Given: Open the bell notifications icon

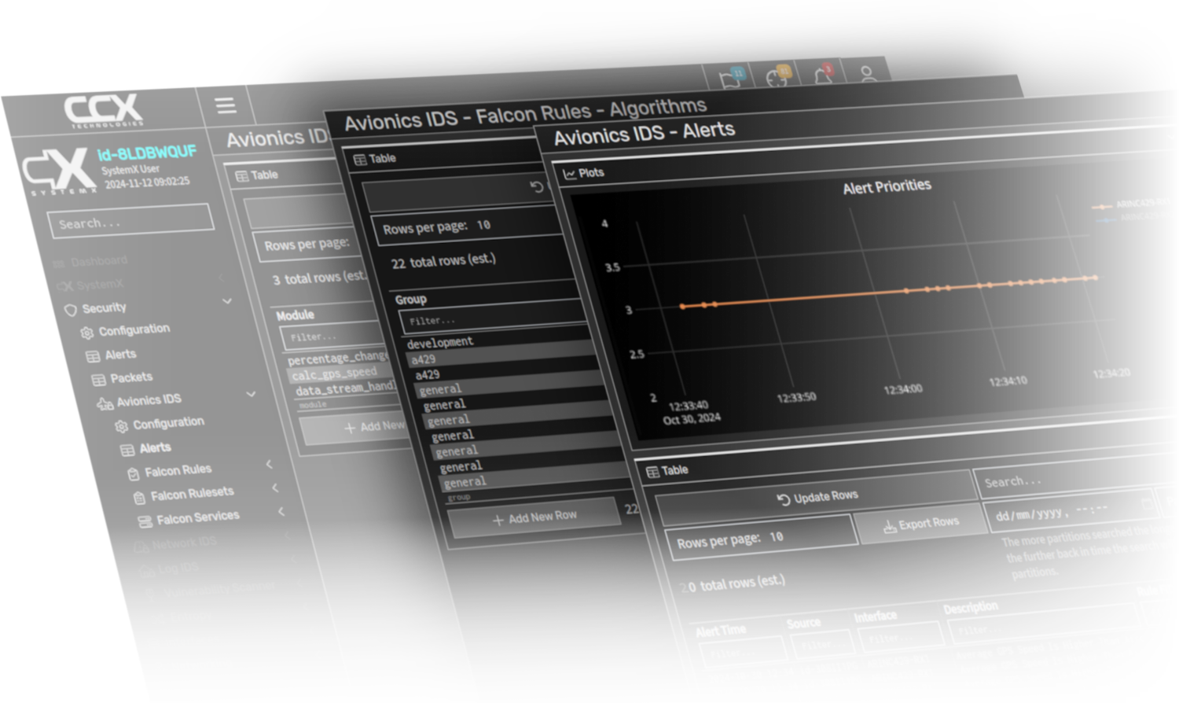Looking at the screenshot, I should click(823, 75).
